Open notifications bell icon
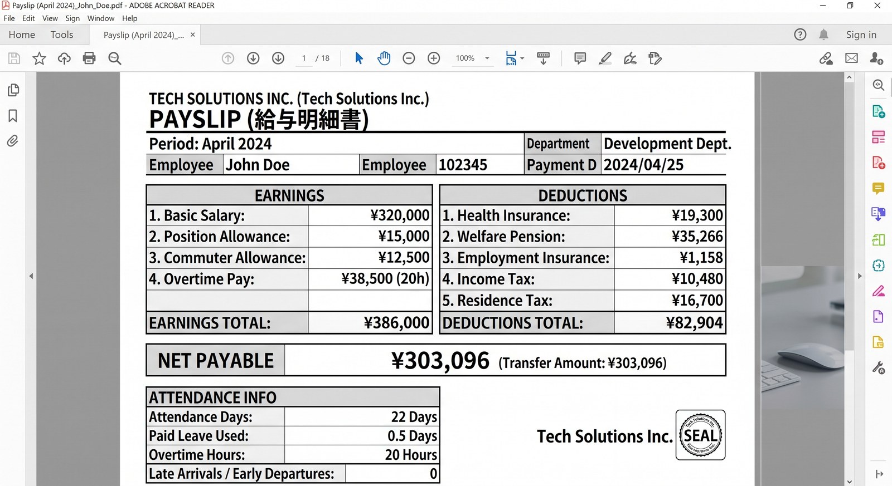 (x=823, y=35)
